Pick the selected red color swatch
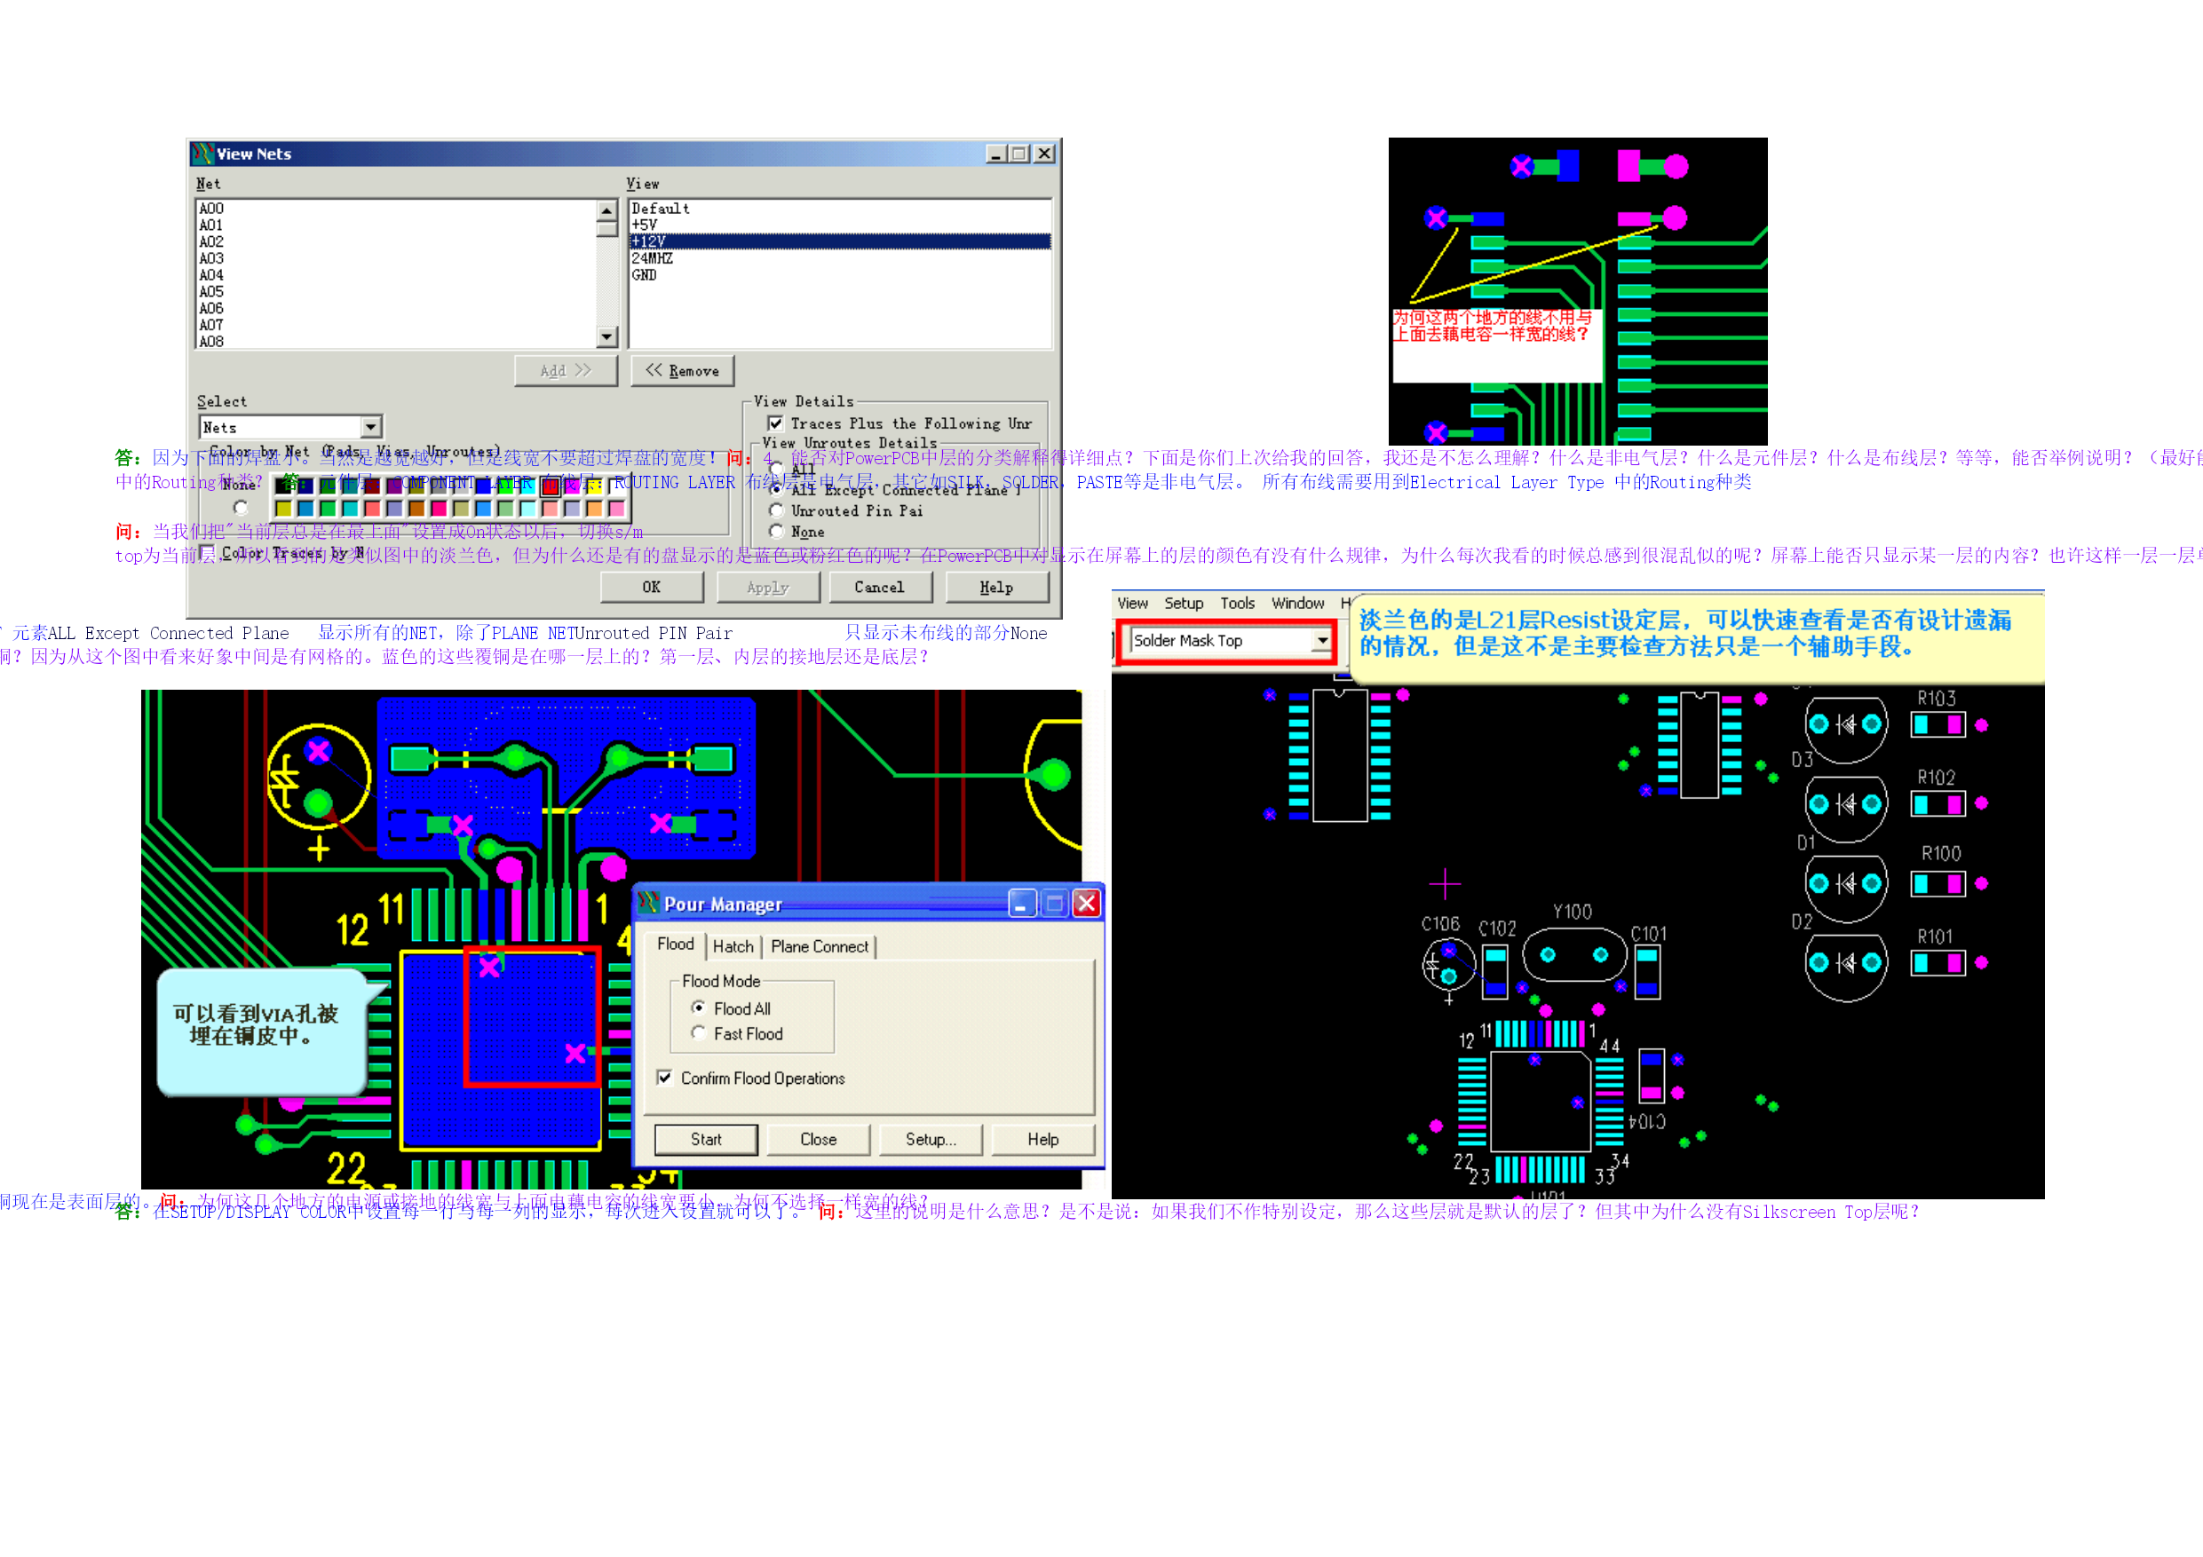Image resolution: width=2203 pixels, height=1557 pixels. click(550, 487)
